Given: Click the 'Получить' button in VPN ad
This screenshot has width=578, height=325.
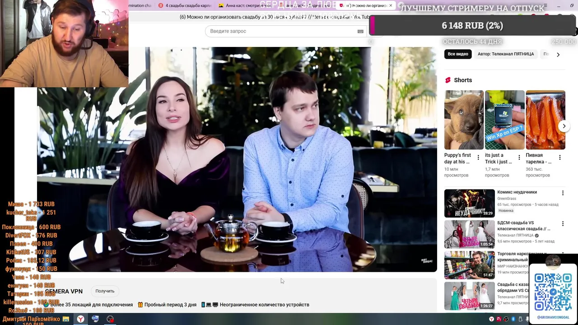Looking at the screenshot, I should pyautogui.click(x=105, y=291).
